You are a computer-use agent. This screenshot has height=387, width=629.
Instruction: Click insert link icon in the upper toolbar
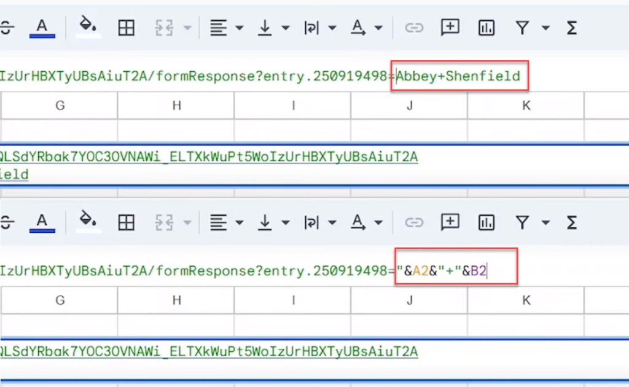click(x=414, y=28)
